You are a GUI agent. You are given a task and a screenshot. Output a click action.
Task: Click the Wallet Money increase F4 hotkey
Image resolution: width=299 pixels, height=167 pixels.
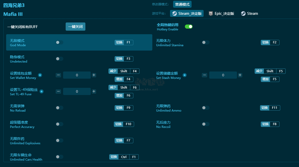(124, 79)
